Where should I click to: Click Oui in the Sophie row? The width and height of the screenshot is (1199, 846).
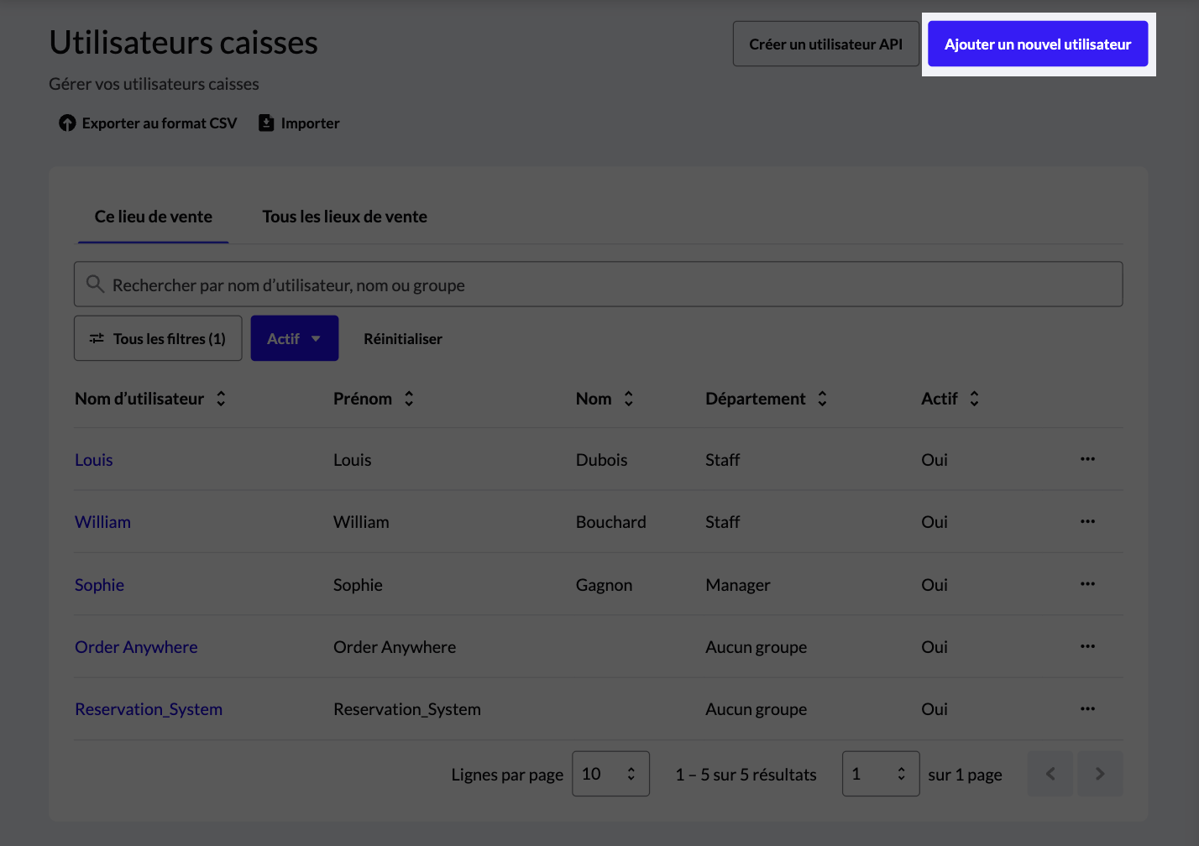934,585
